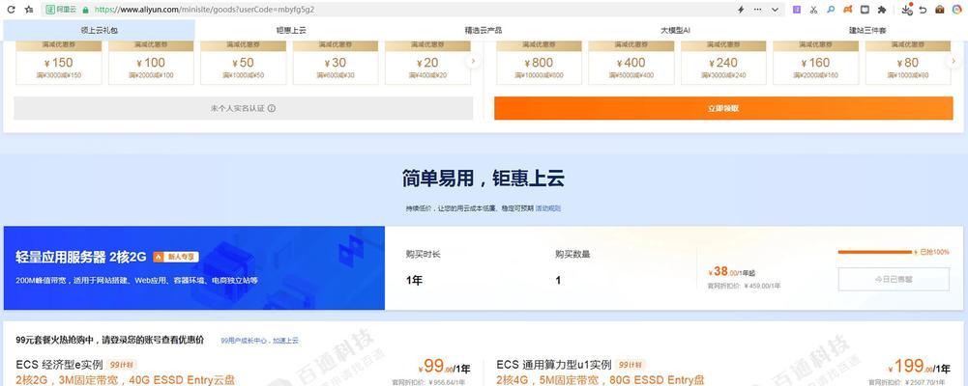
Task: Select the ¥400 coupon card
Action: [631, 63]
